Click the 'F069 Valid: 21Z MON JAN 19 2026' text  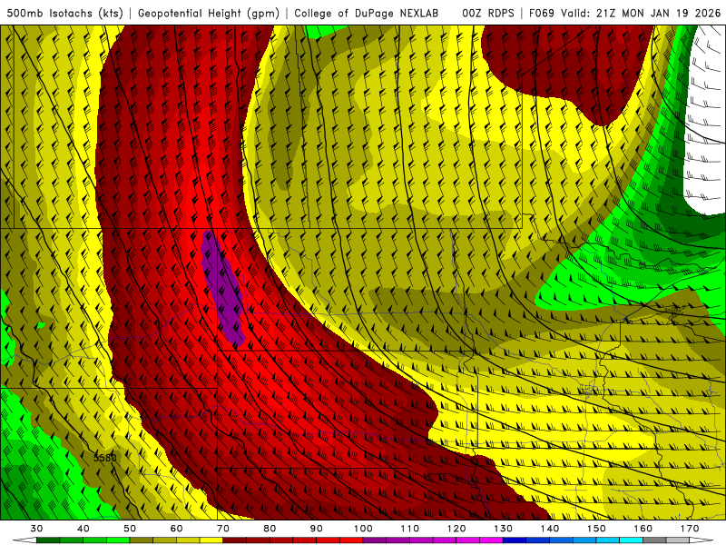click(x=624, y=13)
